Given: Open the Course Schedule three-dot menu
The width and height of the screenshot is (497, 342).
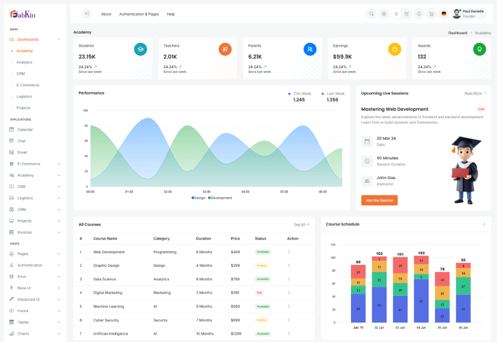Looking at the screenshot, I should tap(484, 224).
